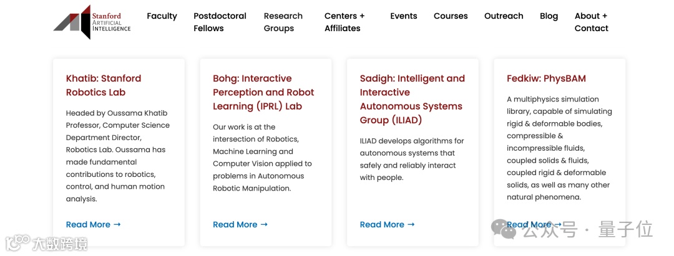The width and height of the screenshot is (674, 256).
Task: Expand the About + Contact menu
Action: pos(591,22)
